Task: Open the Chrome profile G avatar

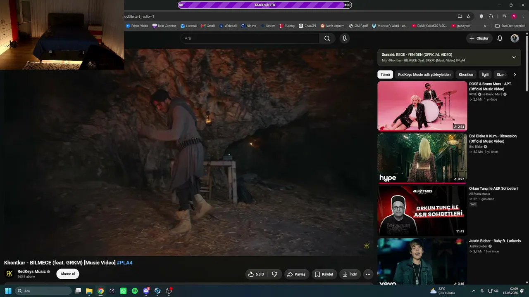Action: (514, 16)
